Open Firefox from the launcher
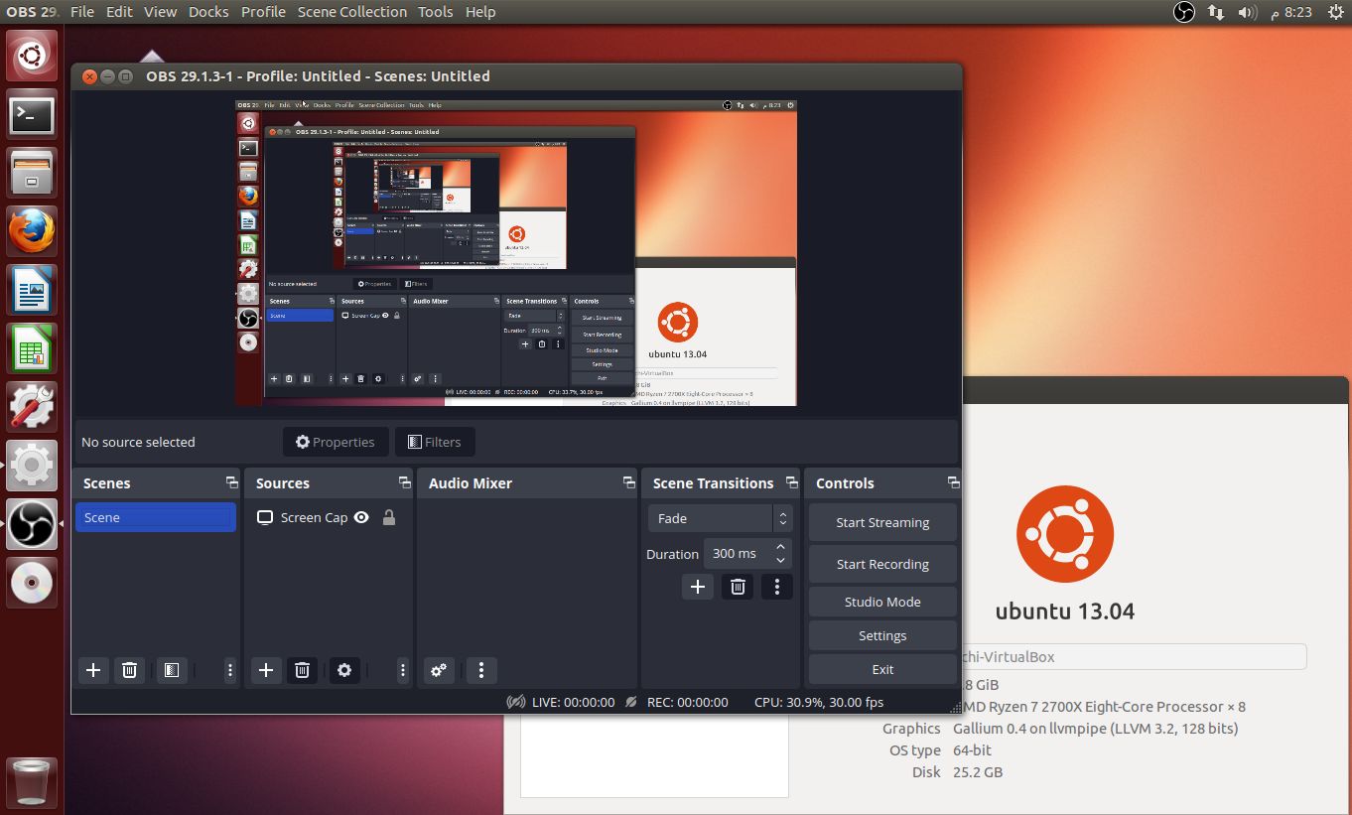Viewport: 1352px width, 815px height. 32,231
